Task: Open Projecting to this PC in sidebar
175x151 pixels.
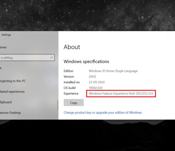Action: (x=13, y=81)
